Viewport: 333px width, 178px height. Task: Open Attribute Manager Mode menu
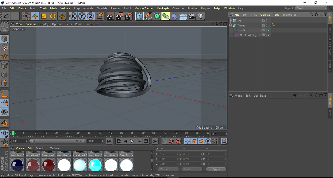click(238, 96)
